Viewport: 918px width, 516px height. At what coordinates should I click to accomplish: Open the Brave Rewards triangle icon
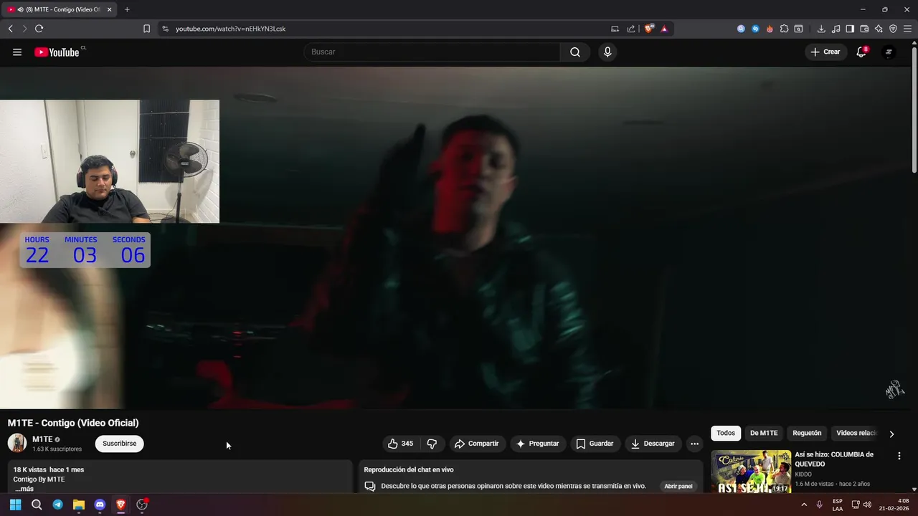(x=664, y=29)
